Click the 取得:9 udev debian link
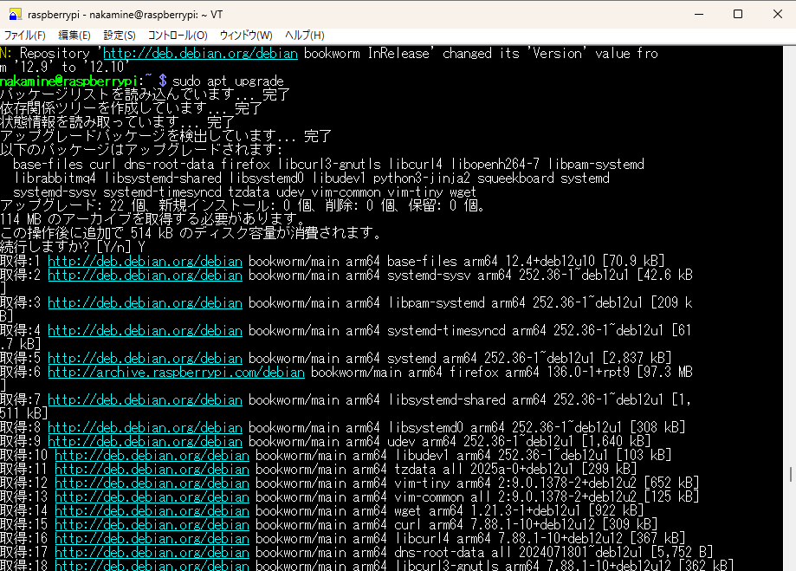 click(x=145, y=442)
